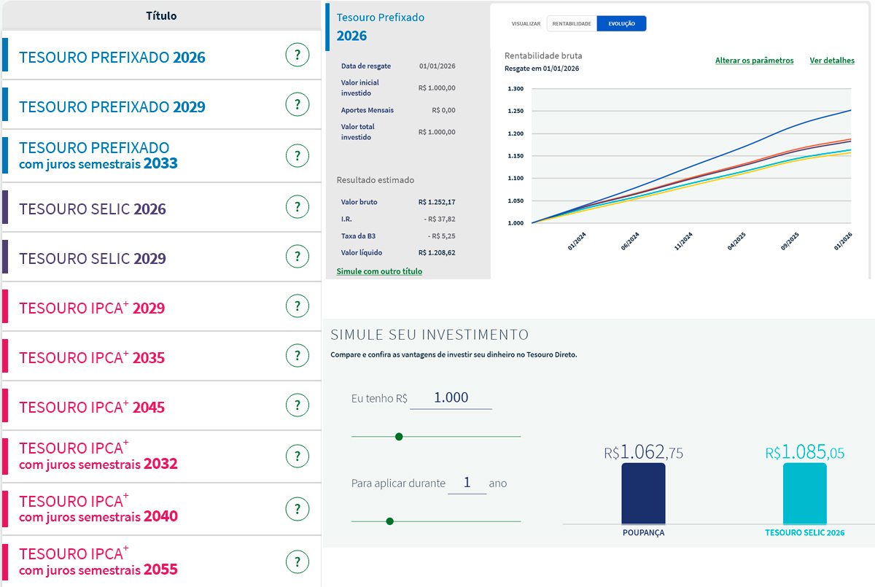
Task: Click the 'Para aplicar durante' slider handle
Action: (x=389, y=521)
